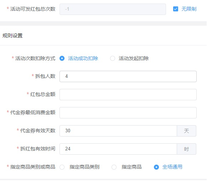Focus the 拆红包有效时间 input showing 24
207x181 pixels.
(118, 149)
